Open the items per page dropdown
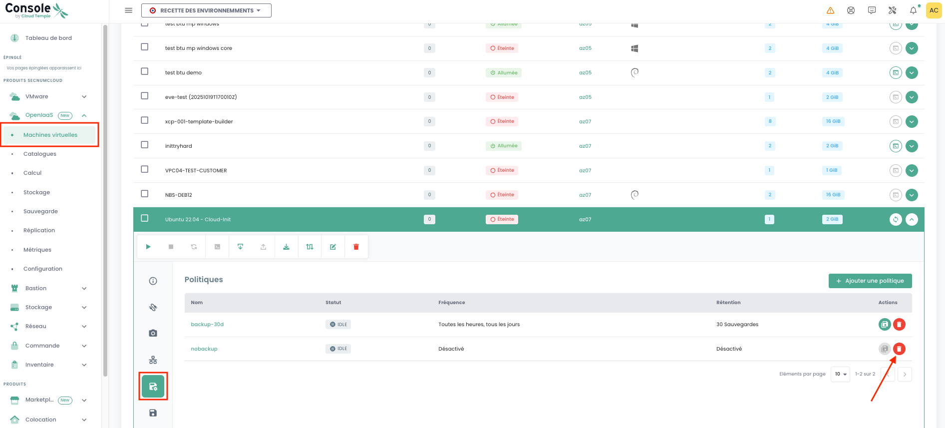 point(841,374)
